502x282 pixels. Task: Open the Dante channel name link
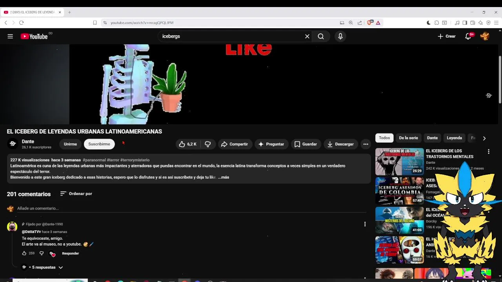(28, 141)
